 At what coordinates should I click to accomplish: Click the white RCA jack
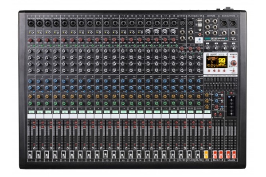pyautogui.click(x=199, y=30)
